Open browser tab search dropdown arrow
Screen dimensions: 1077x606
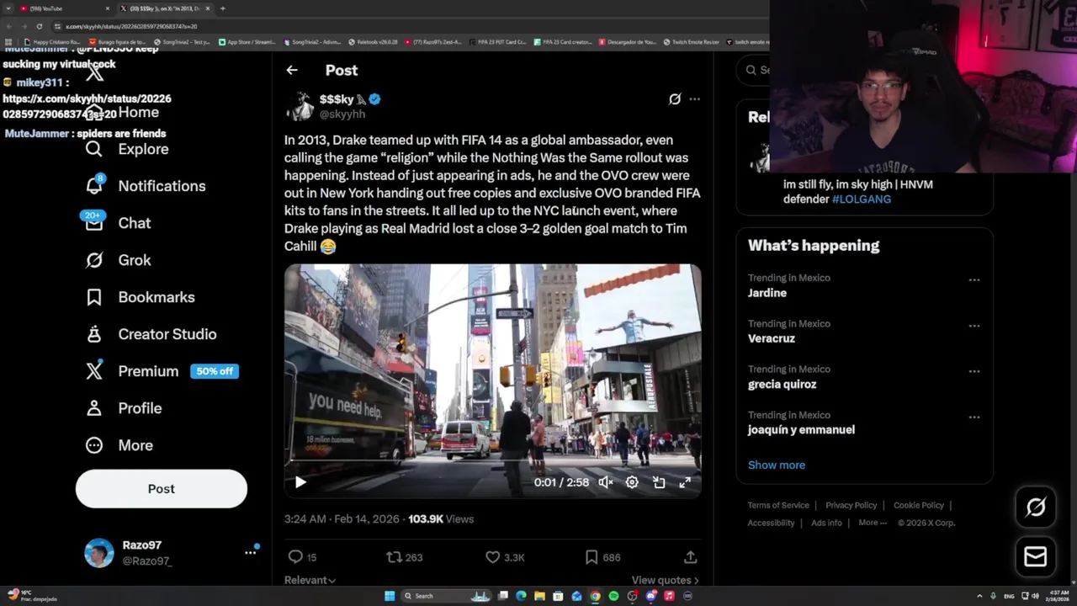9,8
